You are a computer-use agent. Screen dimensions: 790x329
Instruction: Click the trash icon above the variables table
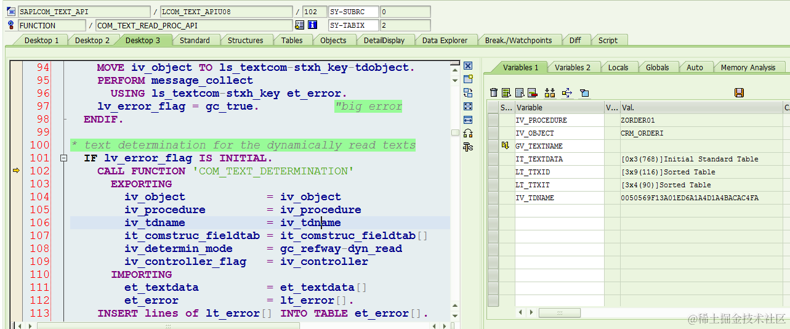494,92
